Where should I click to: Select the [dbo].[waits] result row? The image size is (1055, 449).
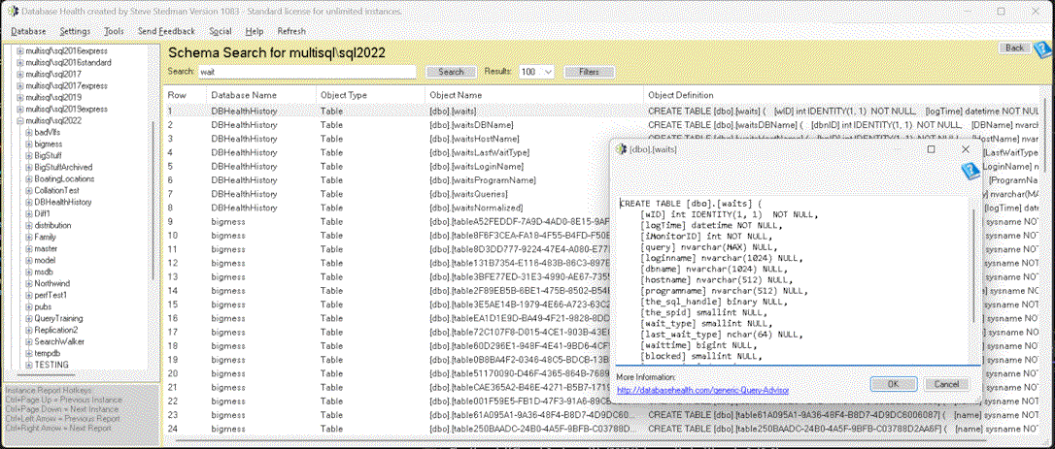click(602, 111)
